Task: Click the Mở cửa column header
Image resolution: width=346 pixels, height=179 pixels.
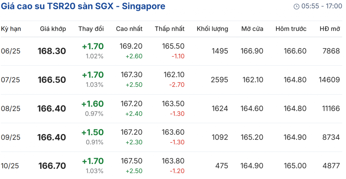Action: [x=252, y=29]
